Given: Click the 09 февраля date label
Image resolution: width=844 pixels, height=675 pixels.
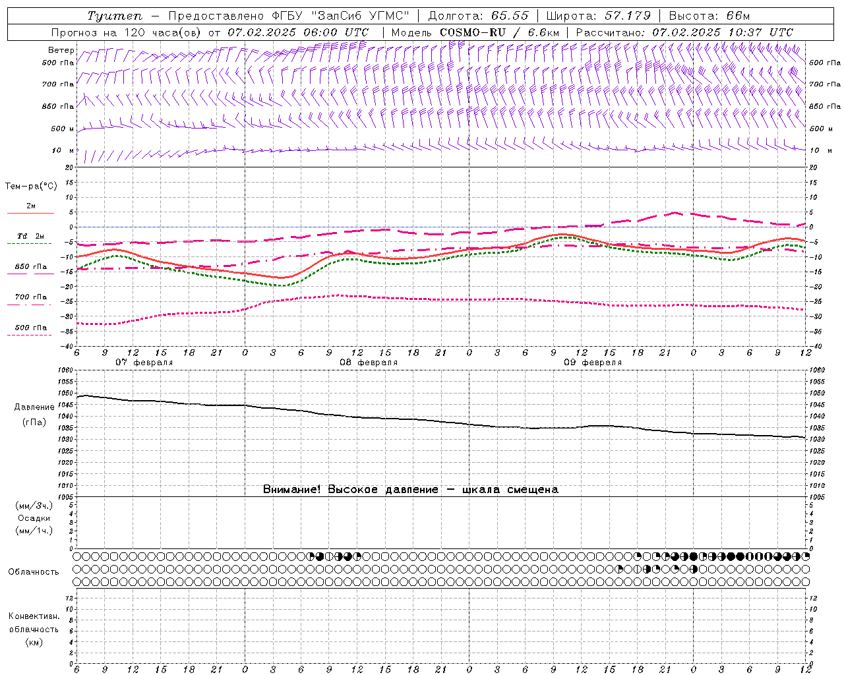Looking at the screenshot, I should point(593,363).
